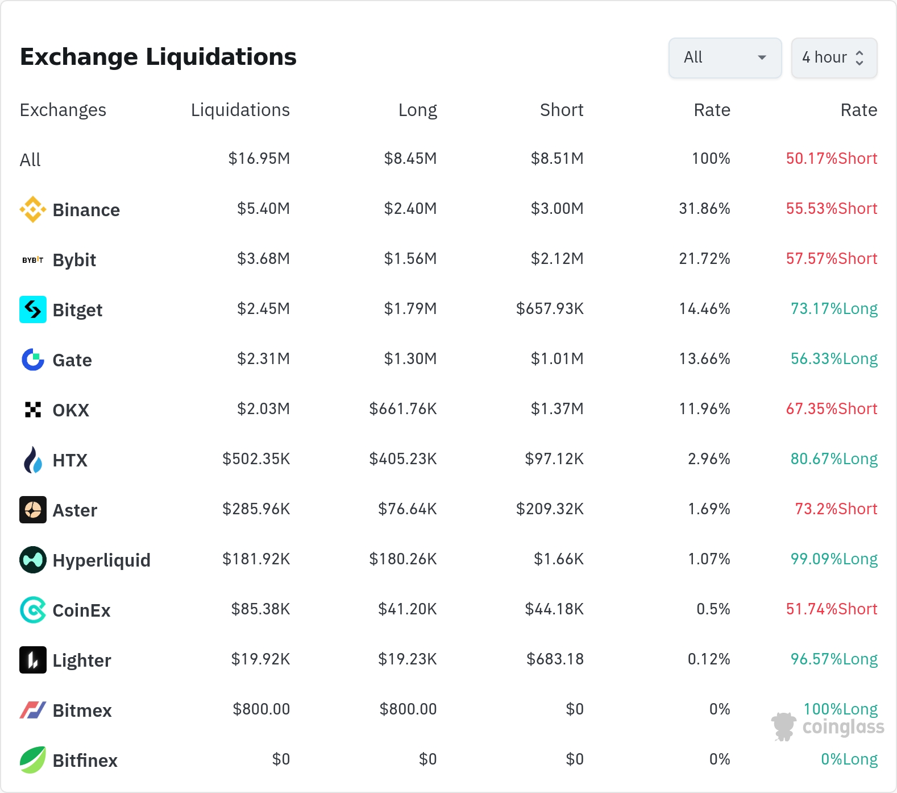Click the coinglass watermark logo

(828, 726)
